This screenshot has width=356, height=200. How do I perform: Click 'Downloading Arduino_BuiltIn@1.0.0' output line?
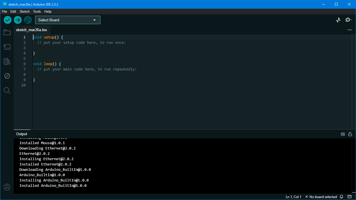pyautogui.click(x=55, y=170)
